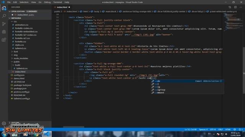Open styles.css in the css folder

[20, 45]
